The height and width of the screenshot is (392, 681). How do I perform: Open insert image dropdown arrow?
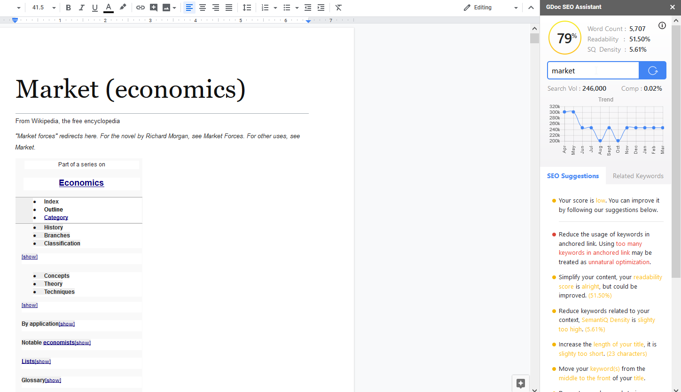175,8
